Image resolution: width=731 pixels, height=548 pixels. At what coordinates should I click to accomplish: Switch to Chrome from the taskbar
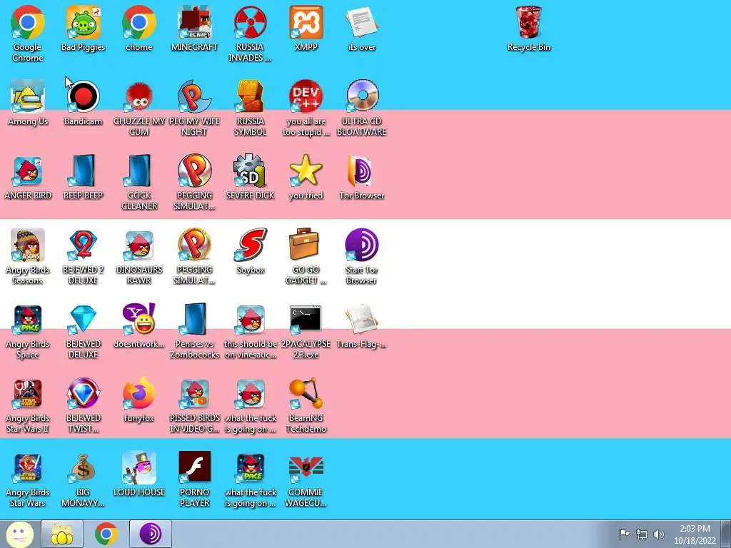coord(106,534)
